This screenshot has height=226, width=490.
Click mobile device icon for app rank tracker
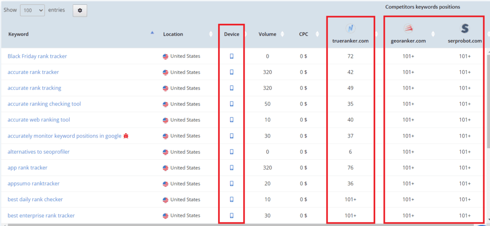(232, 168)
